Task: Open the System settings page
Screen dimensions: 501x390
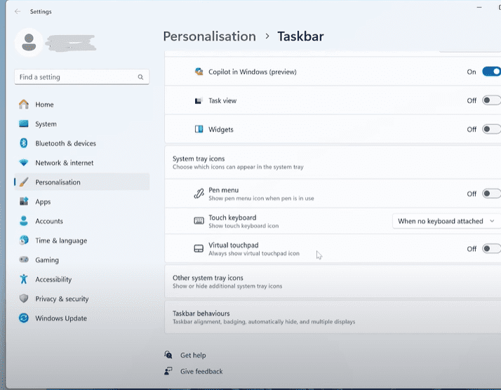Action: click(x=46, y=124)
